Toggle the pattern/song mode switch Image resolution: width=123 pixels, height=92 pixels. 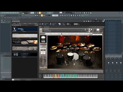coord(23,13)
